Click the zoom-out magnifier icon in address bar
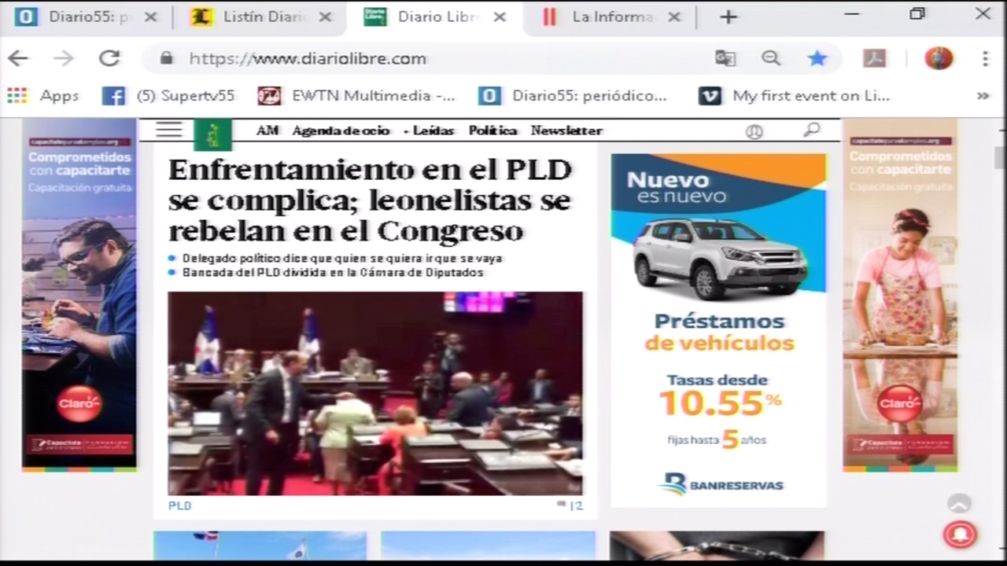The image size is (1007, 566). [770, 58]
